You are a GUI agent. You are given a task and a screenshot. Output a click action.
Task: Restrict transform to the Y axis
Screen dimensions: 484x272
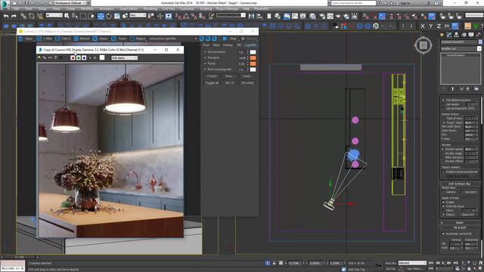pos(430,26)
